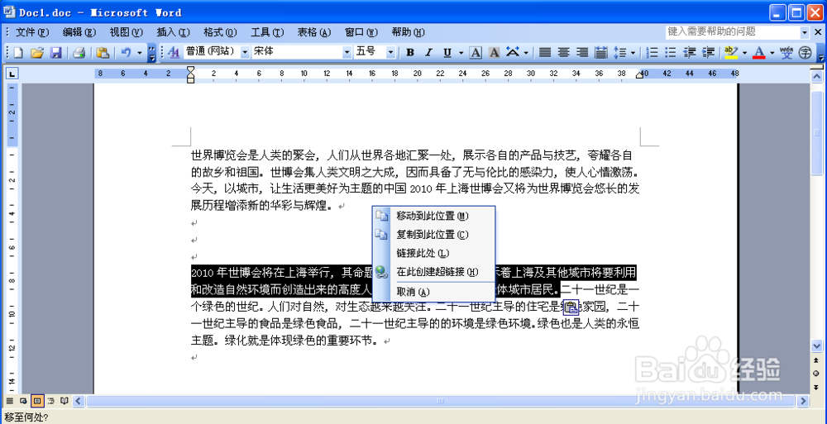
Task: Toggle underline formatting
Action: [447, 53]
